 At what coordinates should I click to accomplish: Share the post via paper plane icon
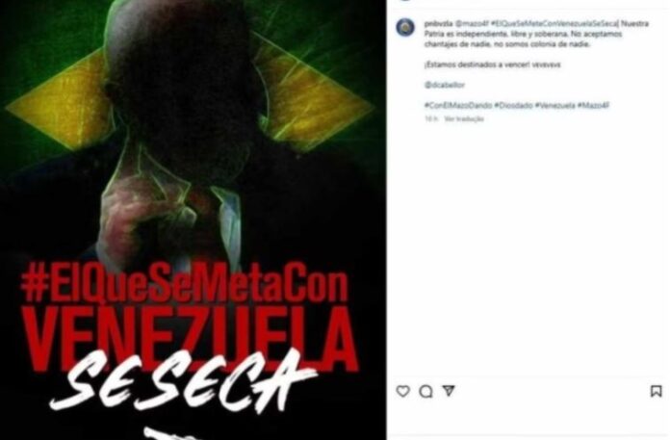[x=449, y=391]
